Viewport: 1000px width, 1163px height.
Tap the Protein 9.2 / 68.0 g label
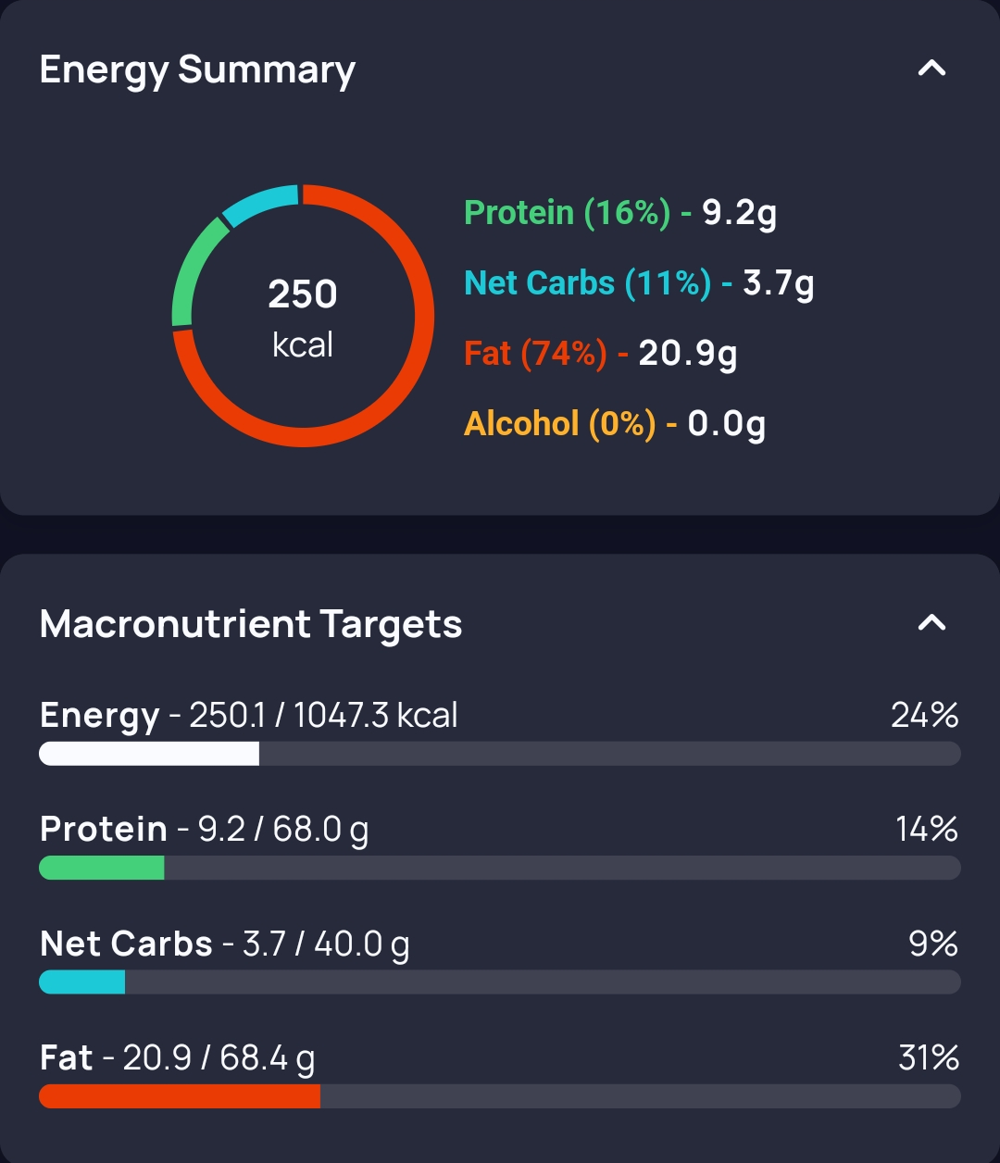[x=205, y=830]
